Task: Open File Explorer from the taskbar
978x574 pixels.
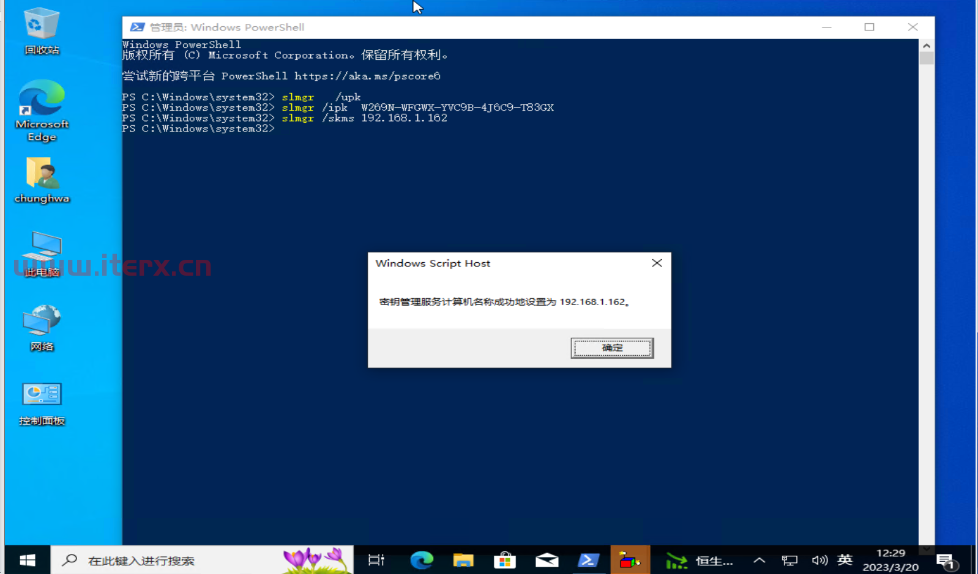Action: (463, 560)
